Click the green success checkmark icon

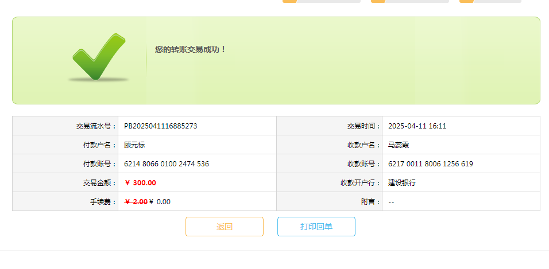click(x=99, y=57)
